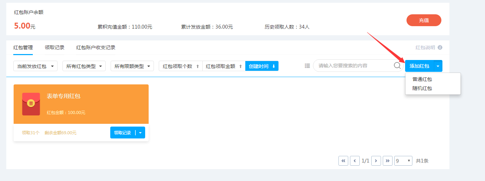Click 领取记录 button on the card
Screen dimensions: 485x181
tap(122, 133)
